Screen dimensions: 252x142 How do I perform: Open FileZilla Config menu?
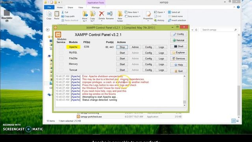pyautogui.click(x=148, y=59)
